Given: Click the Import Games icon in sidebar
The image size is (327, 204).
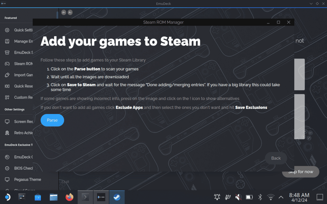Looking at the screenshot, I should (7, 75).
